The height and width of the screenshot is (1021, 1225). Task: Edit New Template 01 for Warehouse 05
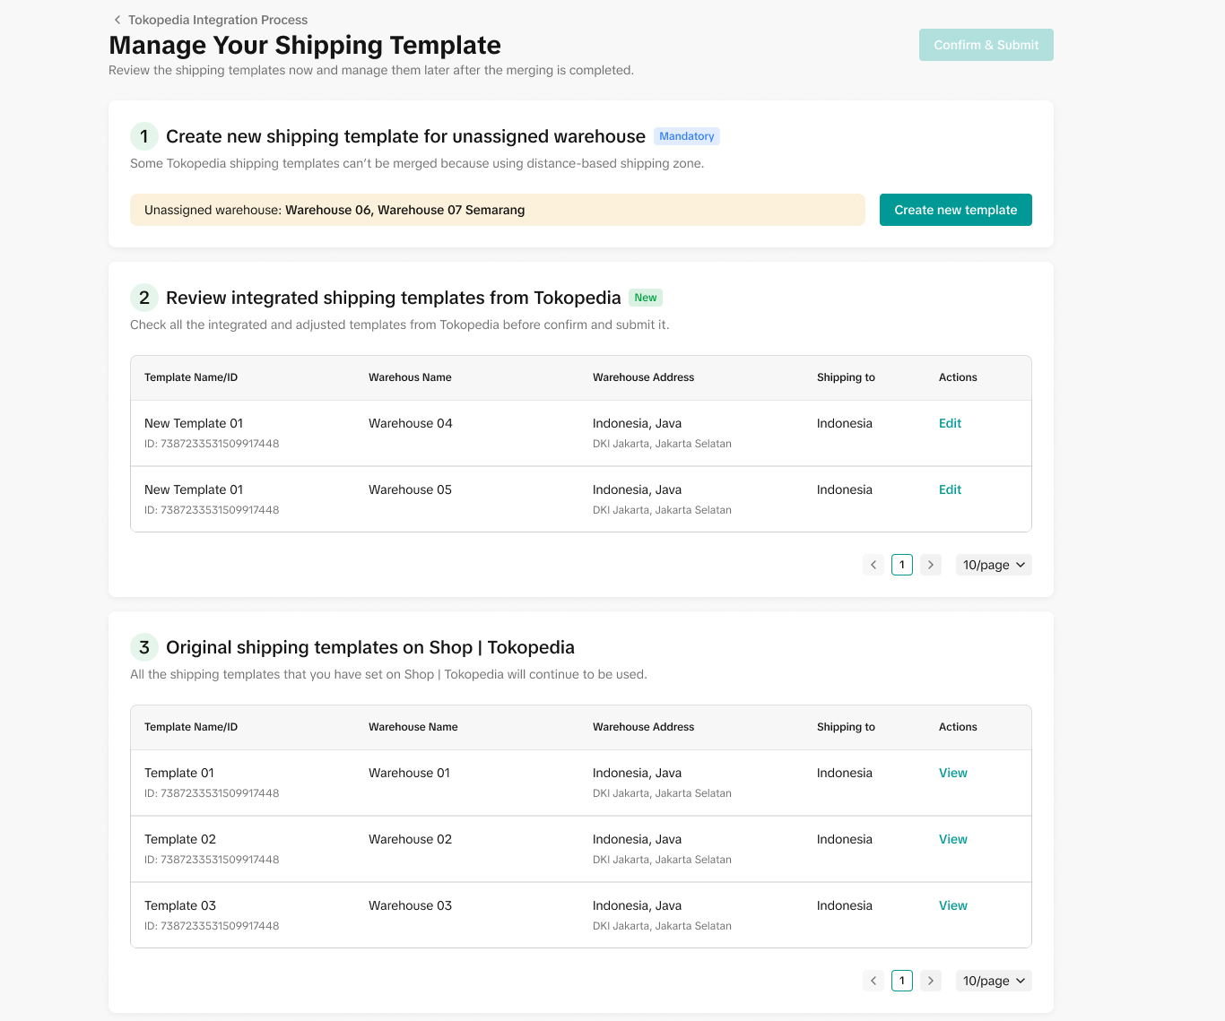tap(950, 489)
